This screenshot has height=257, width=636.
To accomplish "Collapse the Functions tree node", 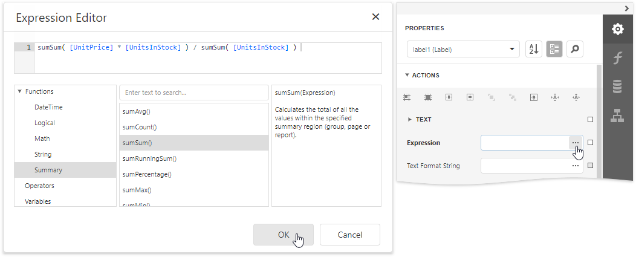I will [x=19, y=92].
